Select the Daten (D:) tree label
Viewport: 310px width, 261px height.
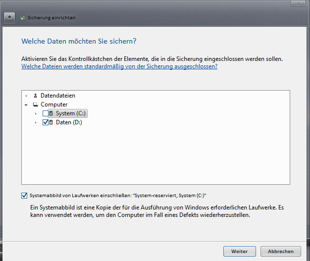[x=69, y=122]
